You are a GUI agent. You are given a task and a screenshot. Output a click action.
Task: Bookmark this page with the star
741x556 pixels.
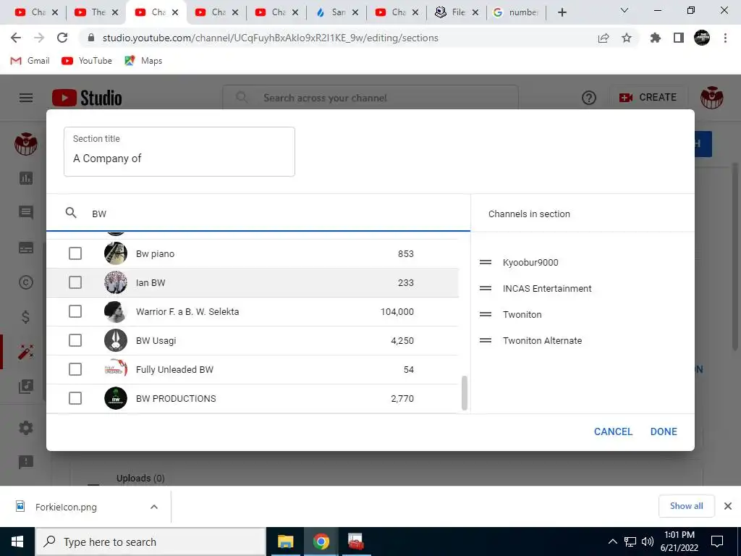click(627, 38)
